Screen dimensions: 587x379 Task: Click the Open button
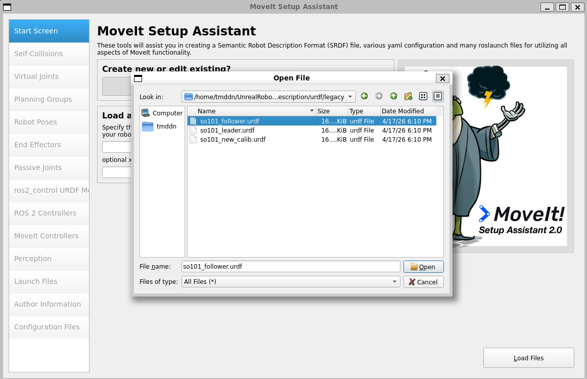(x=423, y=267)
